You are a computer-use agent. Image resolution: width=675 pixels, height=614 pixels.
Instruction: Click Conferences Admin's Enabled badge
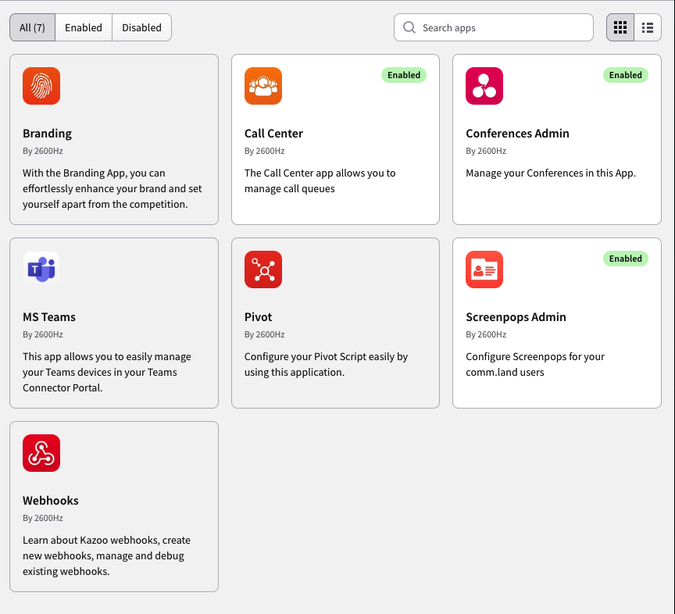[626, 75]
